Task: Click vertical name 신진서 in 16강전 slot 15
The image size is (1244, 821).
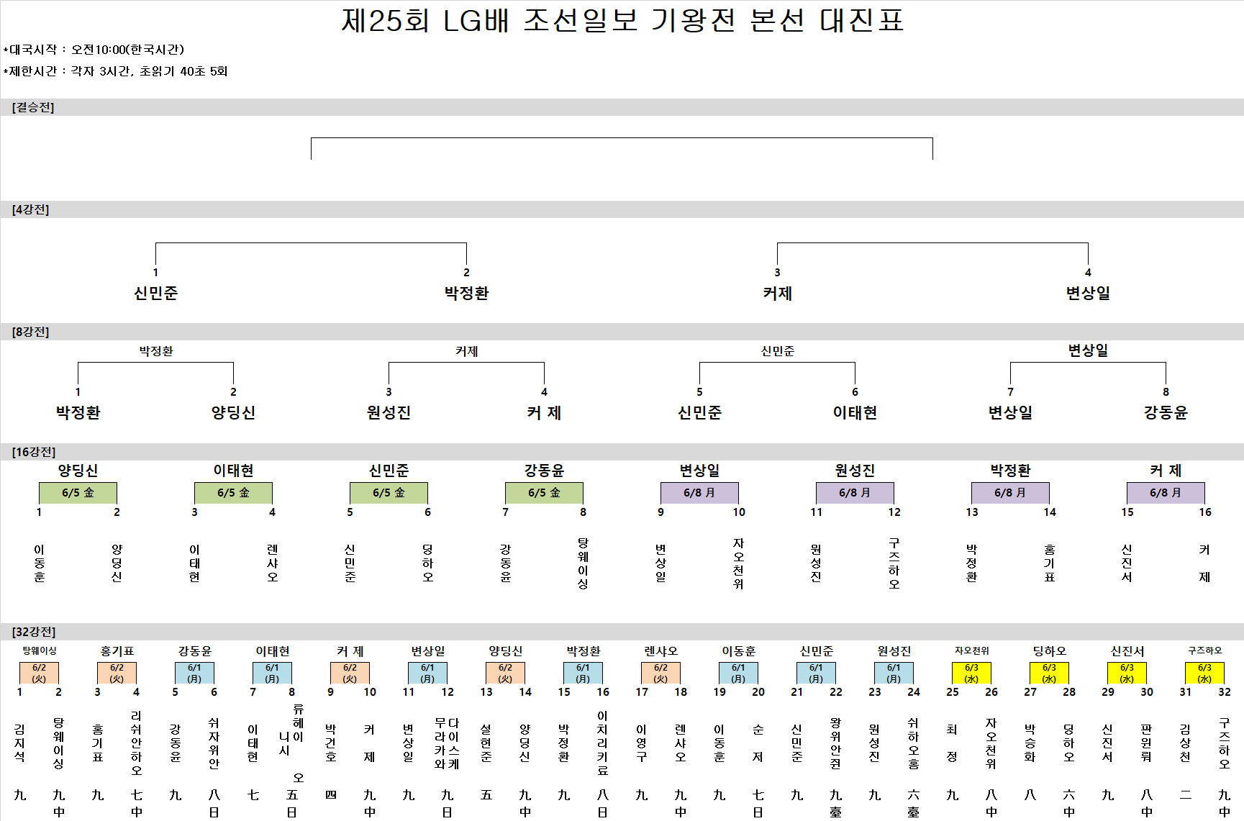Action: [x=1127, y=563]
